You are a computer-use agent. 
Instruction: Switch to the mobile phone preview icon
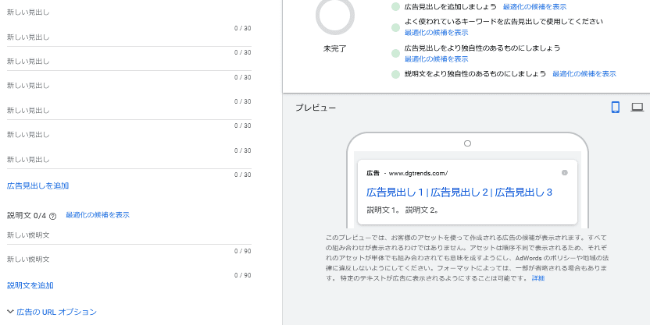click(x=615, y=108)
